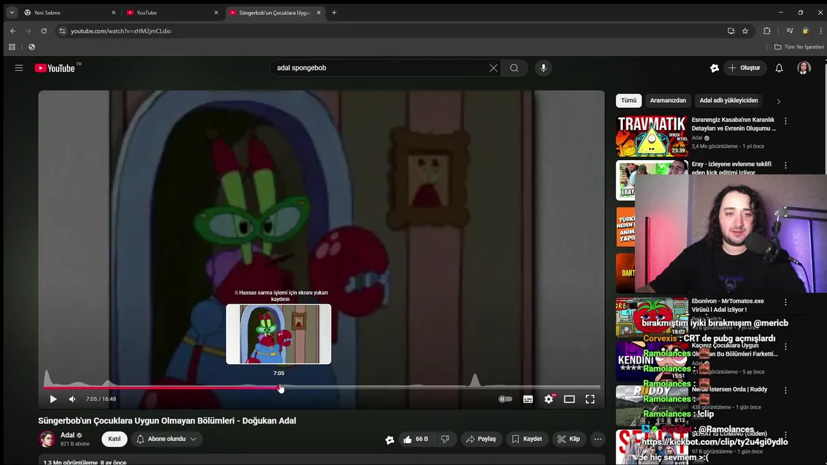Share the video with Paylaş
Screen dimensions: 827x465
coord(481,439)
